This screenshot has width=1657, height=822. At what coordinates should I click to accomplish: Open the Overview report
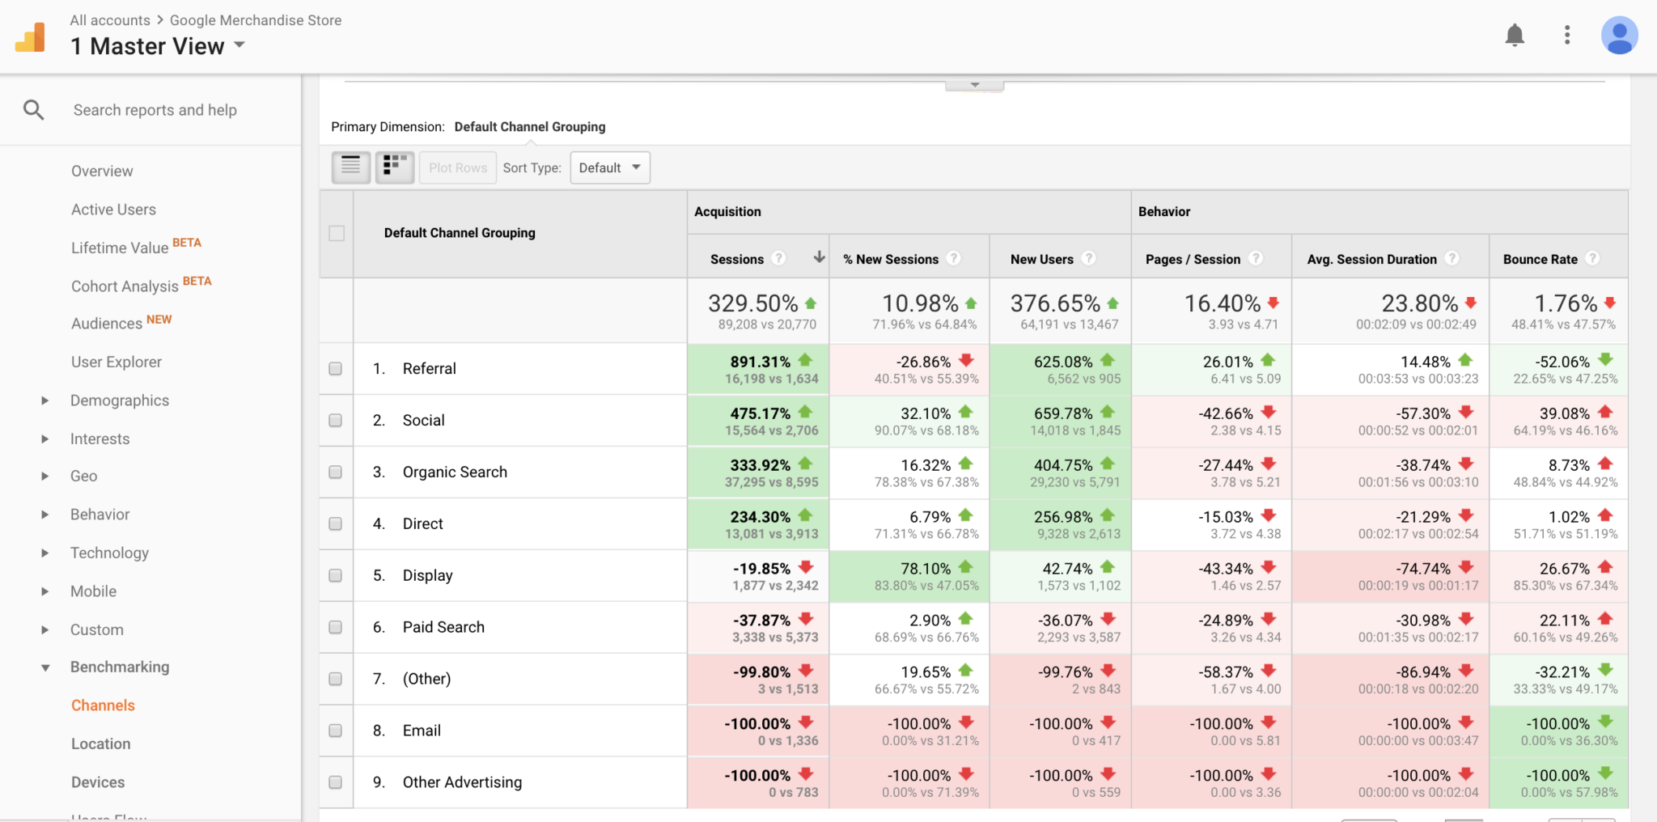pyautogui.click(x=102, y=171)
